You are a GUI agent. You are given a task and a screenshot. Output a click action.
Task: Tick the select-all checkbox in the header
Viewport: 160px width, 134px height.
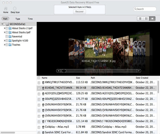[39, 78]
